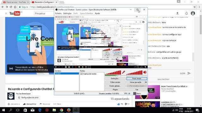Toggle Captura de monitor source checkbox

81,74
